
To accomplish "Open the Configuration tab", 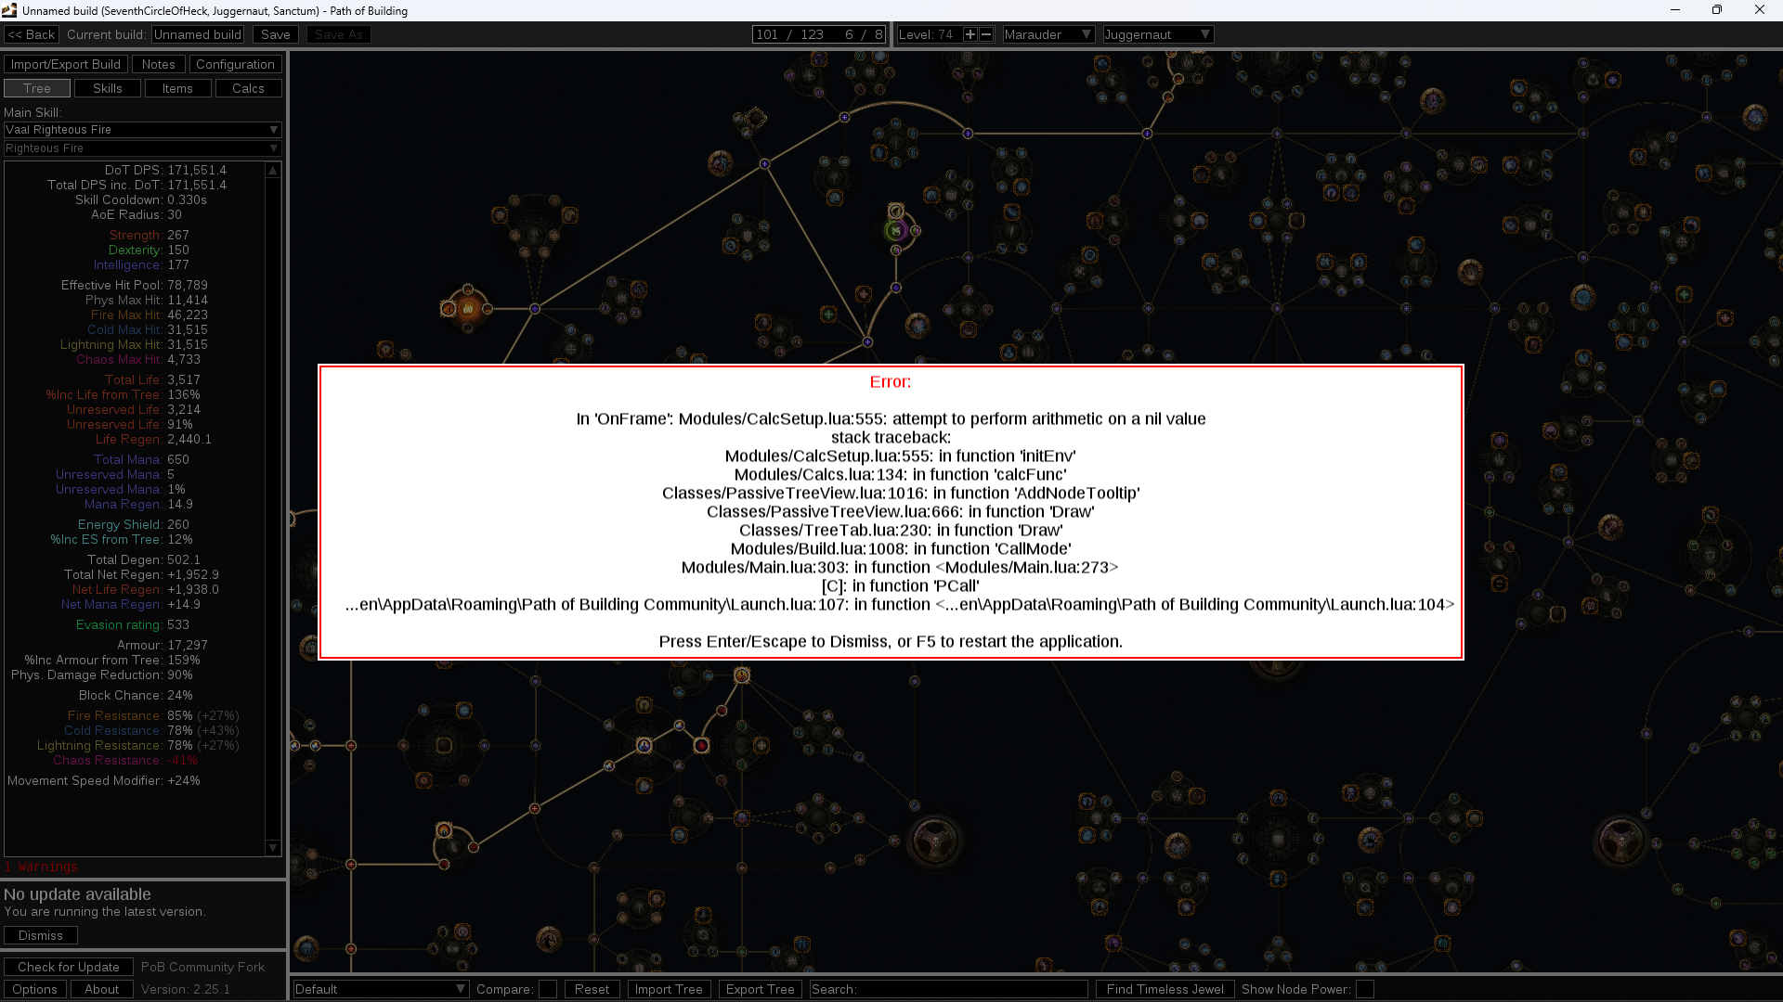I will click(x=235, y=63).
